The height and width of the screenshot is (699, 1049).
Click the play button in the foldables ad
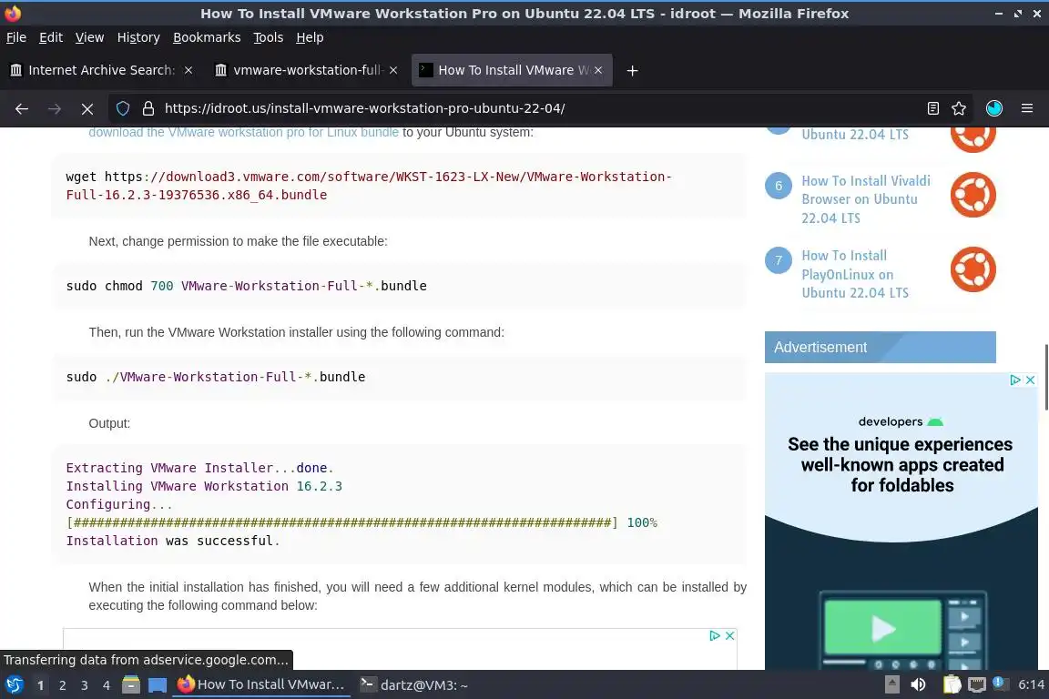click(x=882, y=627)
